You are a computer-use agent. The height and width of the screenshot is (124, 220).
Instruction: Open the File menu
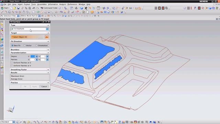5,4
